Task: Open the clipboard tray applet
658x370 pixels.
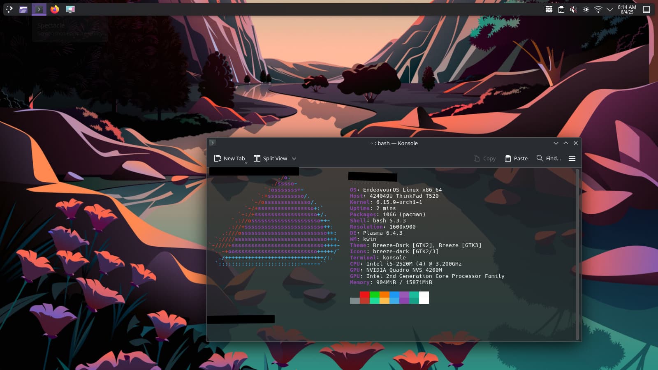Action: point(561,9)
